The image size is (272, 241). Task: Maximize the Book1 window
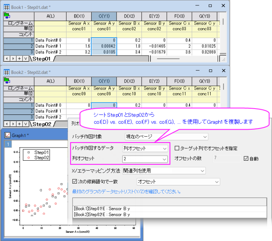point(210,5)
